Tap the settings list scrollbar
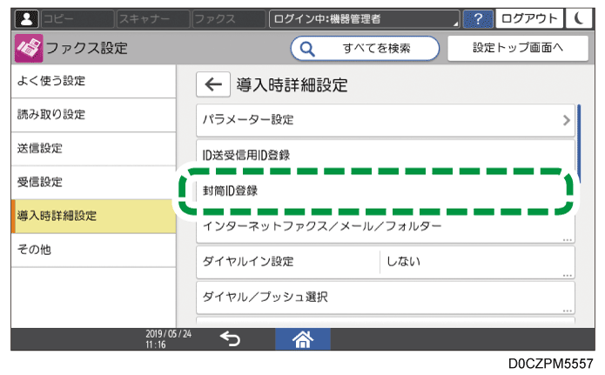605x375 pixels. pos(579,143)
